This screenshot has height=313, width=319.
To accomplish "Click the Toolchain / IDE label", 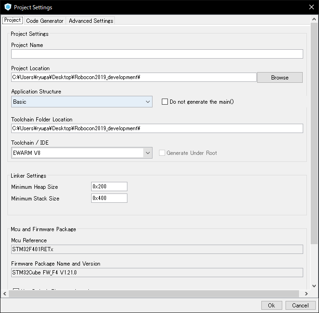I will 30,143.
